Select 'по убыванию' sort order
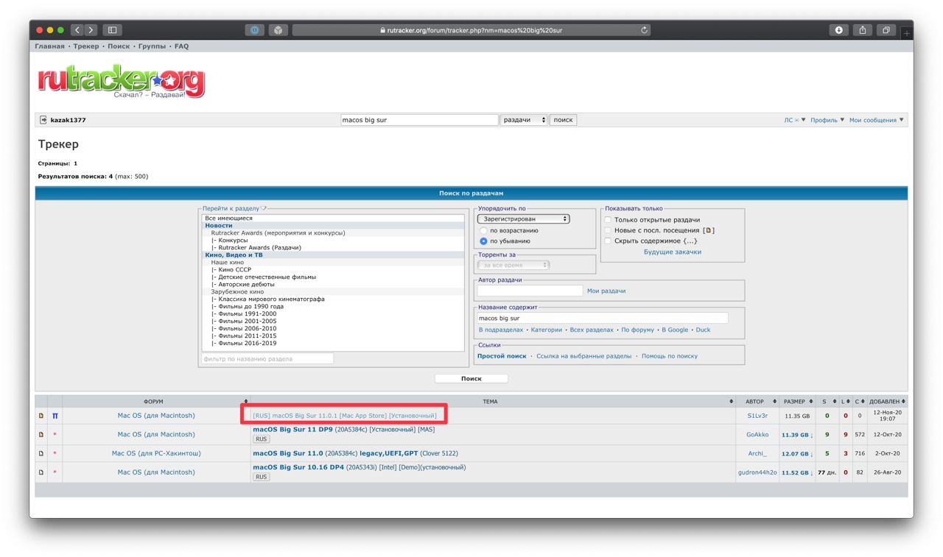The height and width of the screenshot is (557, 943). 484,241
